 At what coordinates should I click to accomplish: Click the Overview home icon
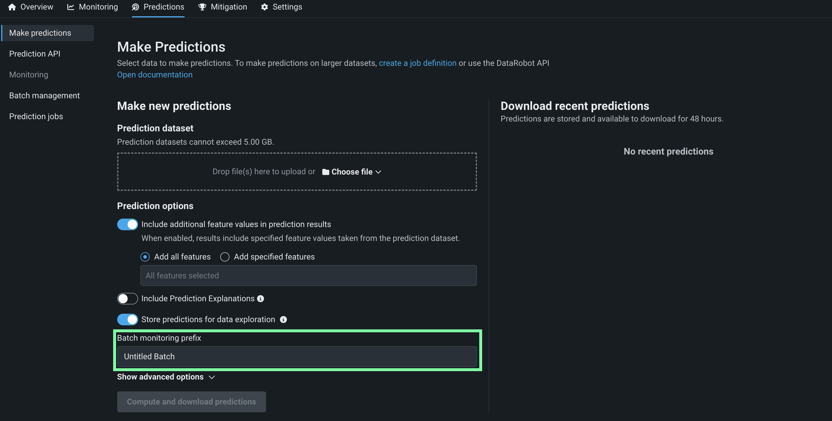(12, 7)
